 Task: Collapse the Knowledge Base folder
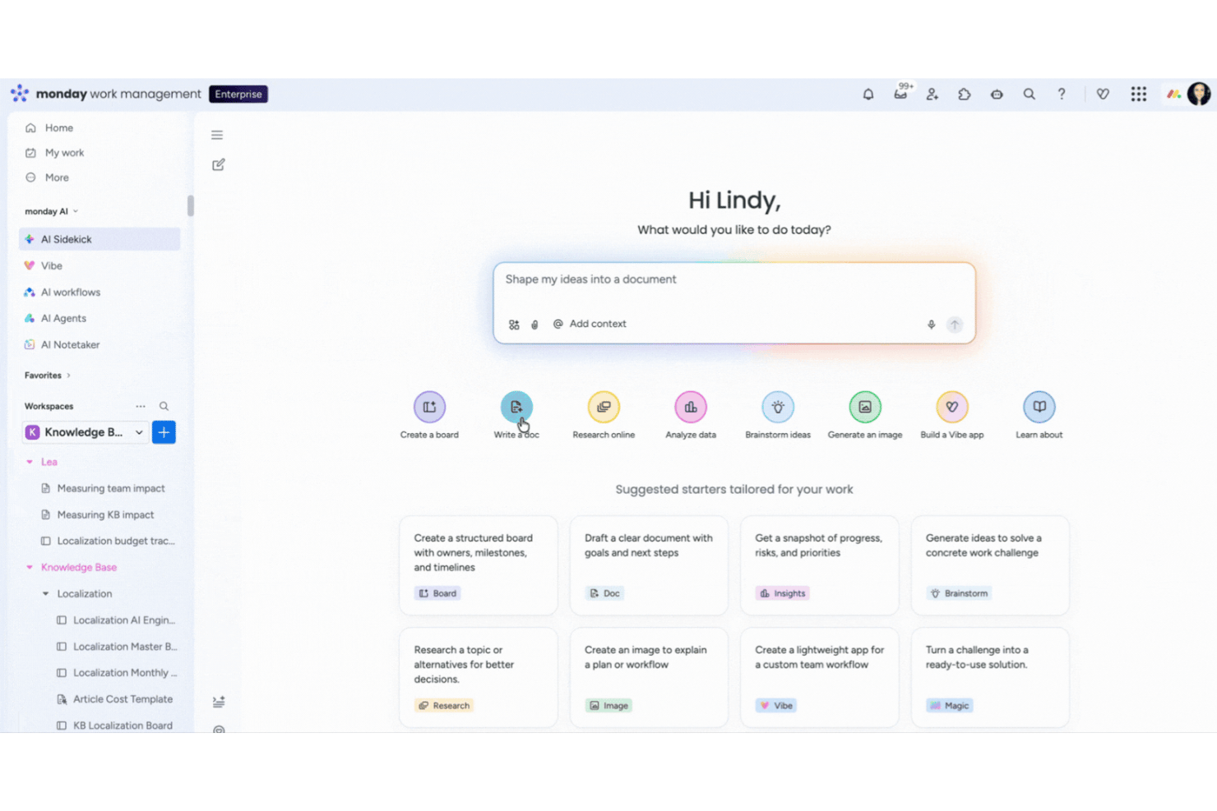[30, 567]
